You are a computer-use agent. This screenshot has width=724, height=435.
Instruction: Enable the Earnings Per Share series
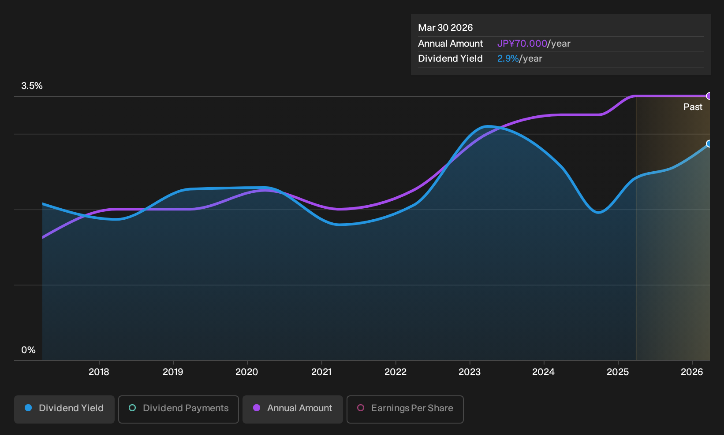pyautogui.click(x=405, y=409)
